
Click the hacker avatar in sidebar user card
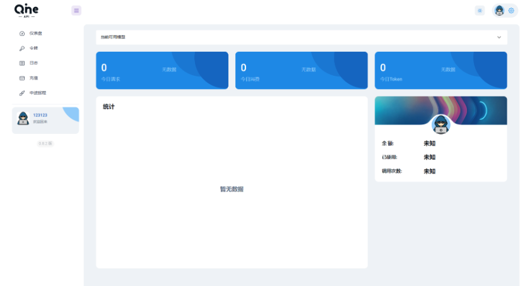pyautogui.click(x=23, y=119)
